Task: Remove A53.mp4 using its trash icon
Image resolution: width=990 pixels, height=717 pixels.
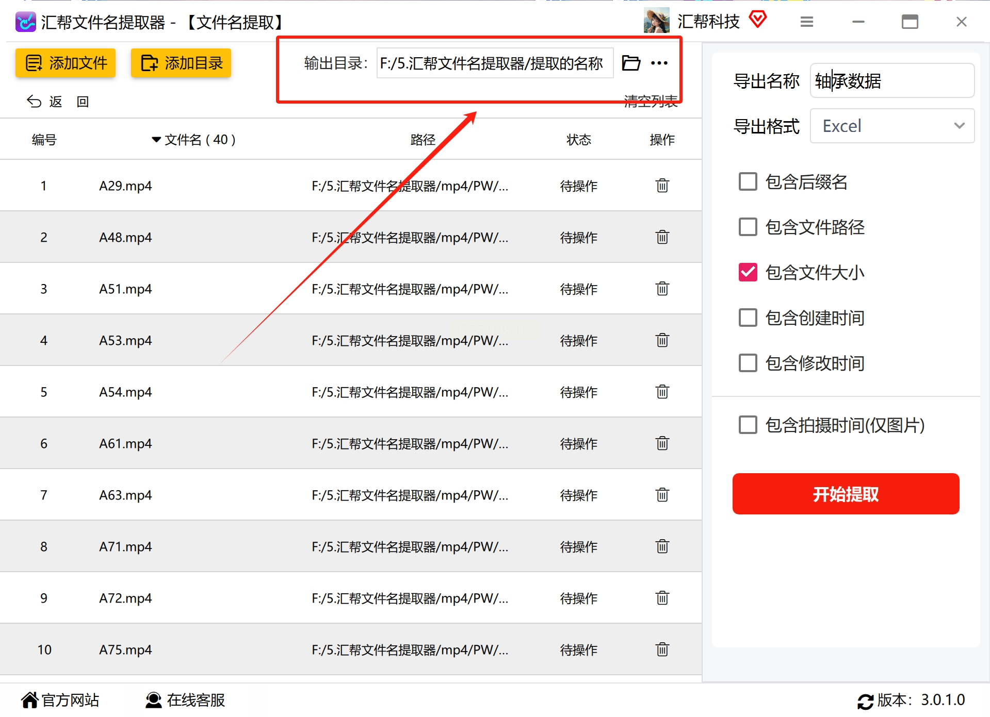Action: [x=662, y=340]
